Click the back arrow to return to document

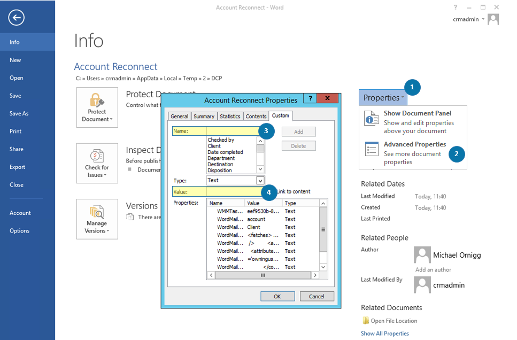pyautogui.click(x=17, y=18)
